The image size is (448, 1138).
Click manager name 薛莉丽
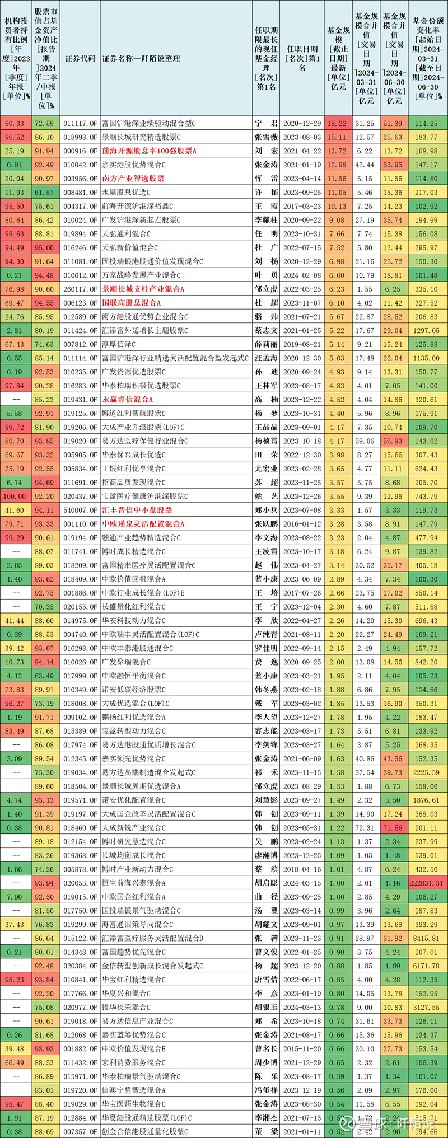click(x=267, y=344)
